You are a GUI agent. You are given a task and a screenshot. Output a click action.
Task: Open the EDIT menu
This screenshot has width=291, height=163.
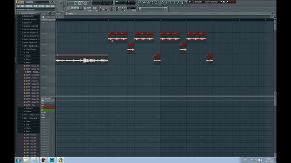point(22,6)
